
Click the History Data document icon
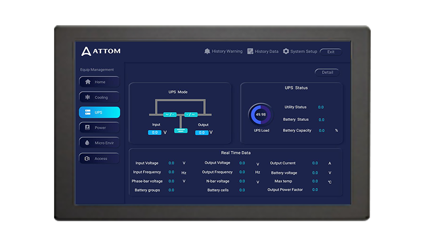(250, 51)
